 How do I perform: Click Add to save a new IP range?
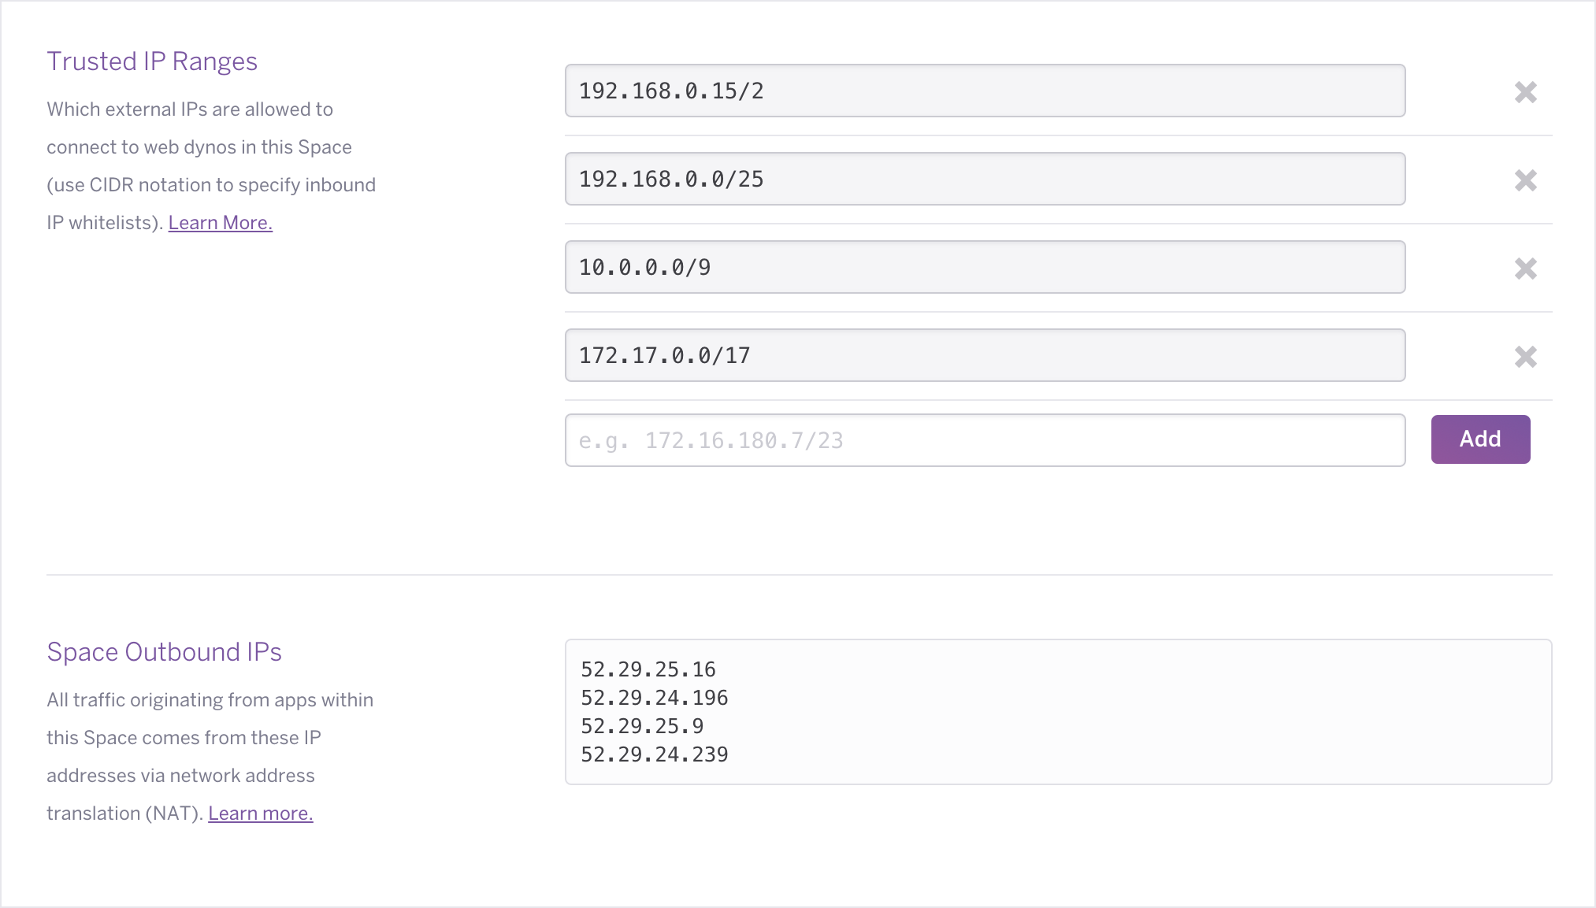coord(1479,439)
